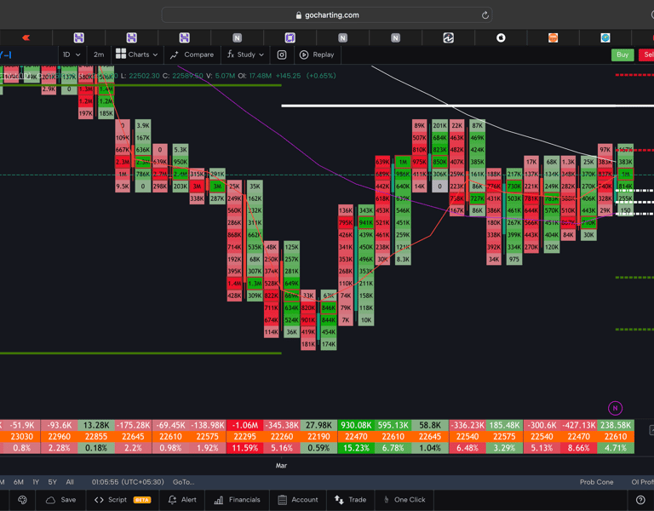The height and width of the screenshot is (511, 654).
Task: Click the '22855' price cell
Action: click(x=96, y=437)
